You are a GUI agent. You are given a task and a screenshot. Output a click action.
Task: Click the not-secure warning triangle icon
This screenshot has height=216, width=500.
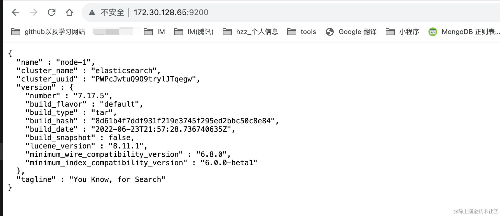click(92, 12)
